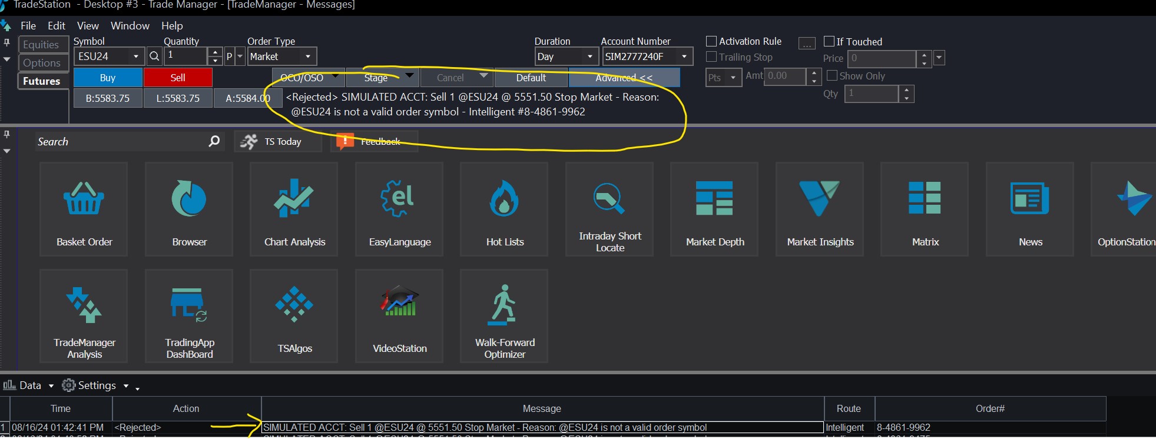Open Walk-Forward Optimizer
Image resolution: width=1156 pixels, height=439 pixels.
click(x=504, y=316)
